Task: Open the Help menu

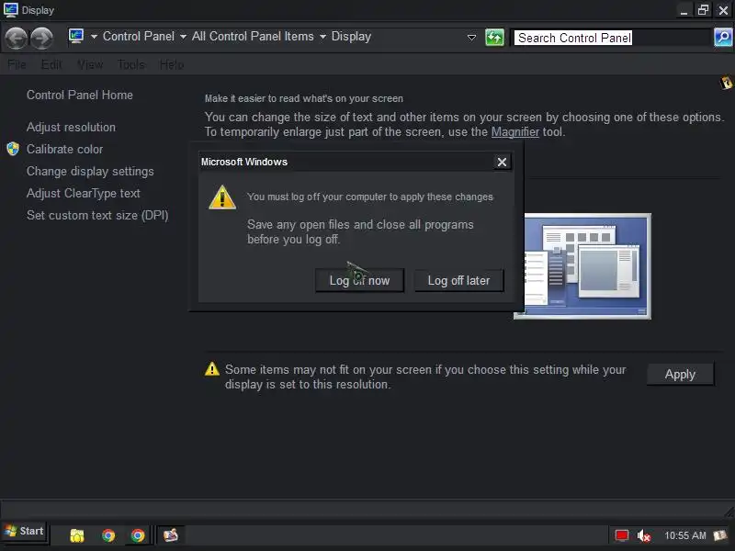Action: (x=172, y=64)
